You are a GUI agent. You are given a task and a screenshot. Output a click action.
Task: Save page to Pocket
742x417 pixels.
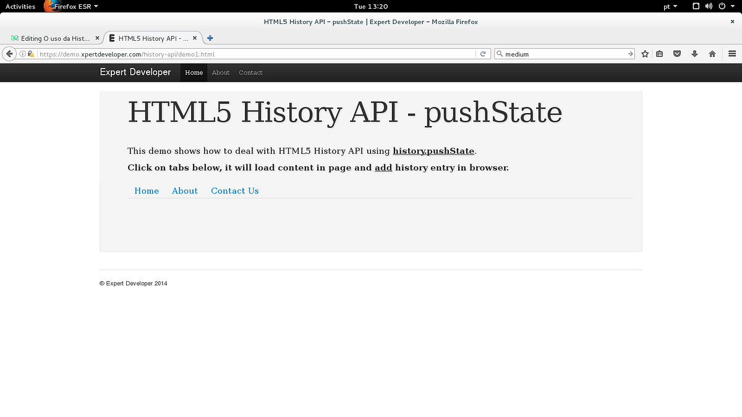pyautogui.click(x=677, y=54)
